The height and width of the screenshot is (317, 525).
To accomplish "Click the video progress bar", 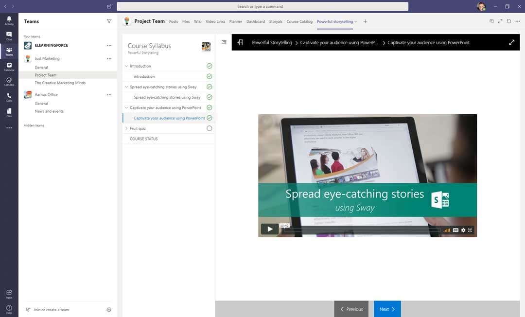I will tap(362, 230).
